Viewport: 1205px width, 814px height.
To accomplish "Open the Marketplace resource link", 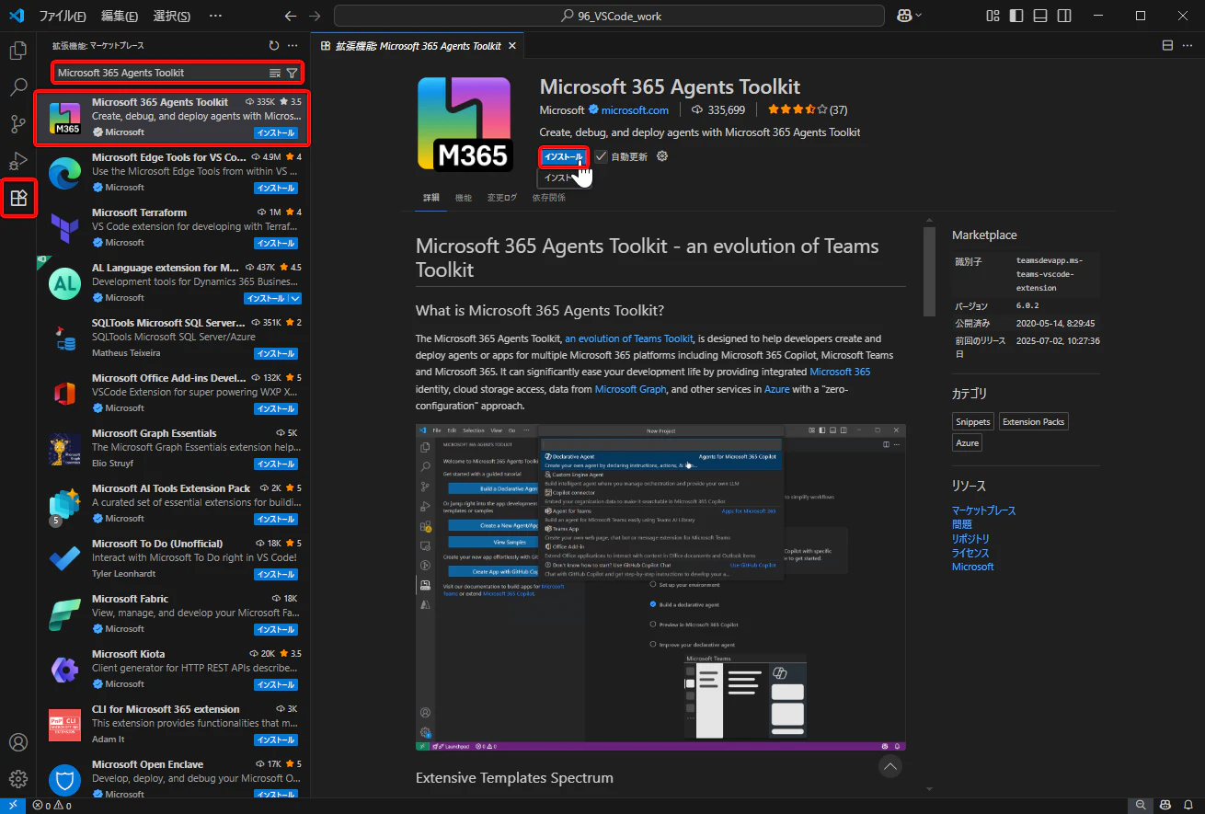I will pos(983,510).
